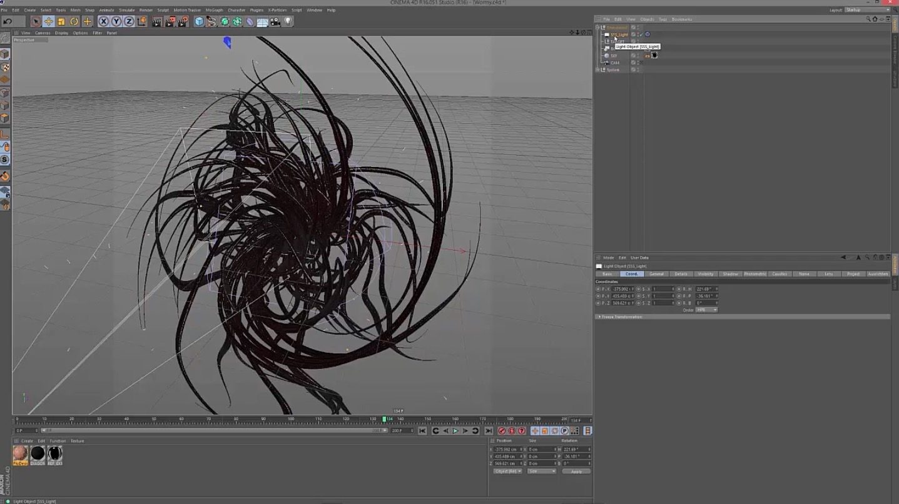The image size is (899, 504).
Task: Open the Render menu
Action: 146,10
